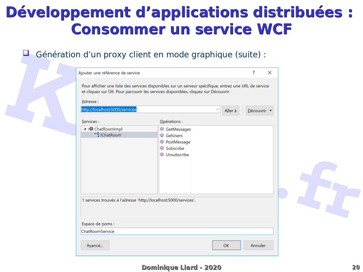Image resolution: width=363 pixels, height=272 pixels.
Task: Click the ChatRoomImpl service globe icon
Action: tap(91, 129)
